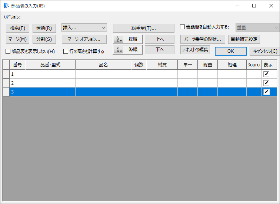The height and width of the screenshot is (204, 280).
Task: Click 処理 cell in row 1
Action: (x=232, y=74)
